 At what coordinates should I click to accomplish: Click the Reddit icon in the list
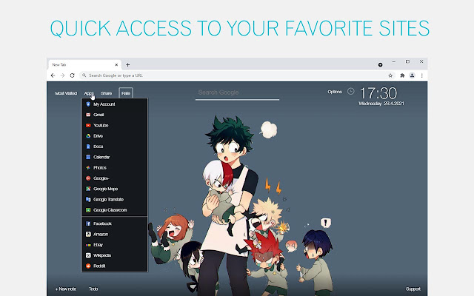tap(88, 266)
